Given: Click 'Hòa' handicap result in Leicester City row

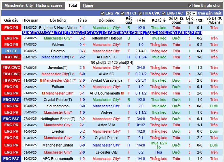Looking at the screenshot, I should tap(159, 152).
